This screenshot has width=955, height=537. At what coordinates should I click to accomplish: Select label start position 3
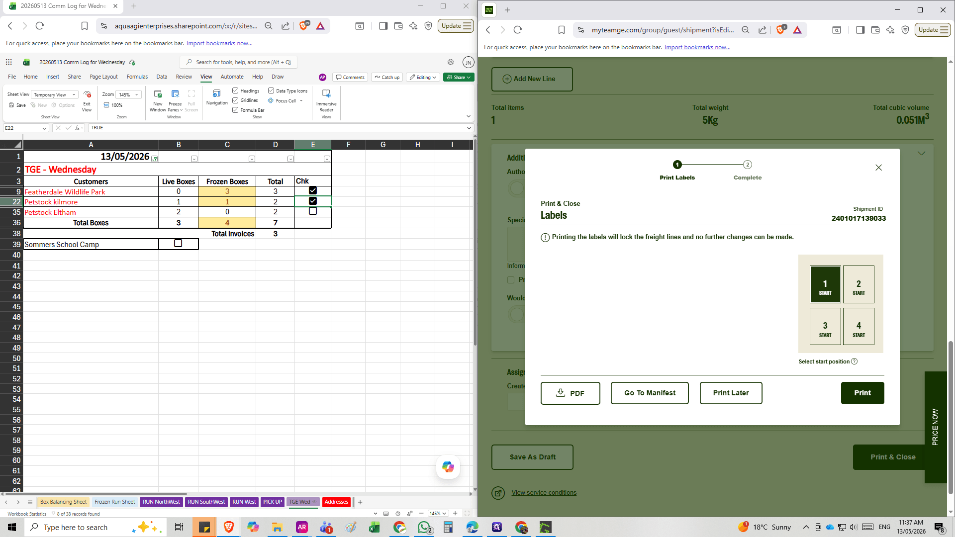point(825,327)
